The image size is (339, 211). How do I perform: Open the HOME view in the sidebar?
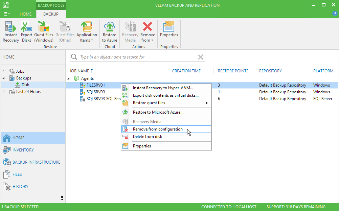[33, 138]
